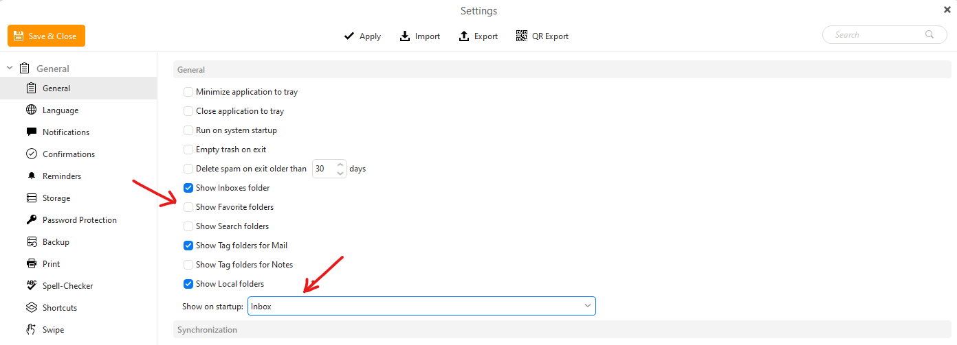Increase spam days stepper up arrow
Screen dimensions: 957x345
pos(340,164)
